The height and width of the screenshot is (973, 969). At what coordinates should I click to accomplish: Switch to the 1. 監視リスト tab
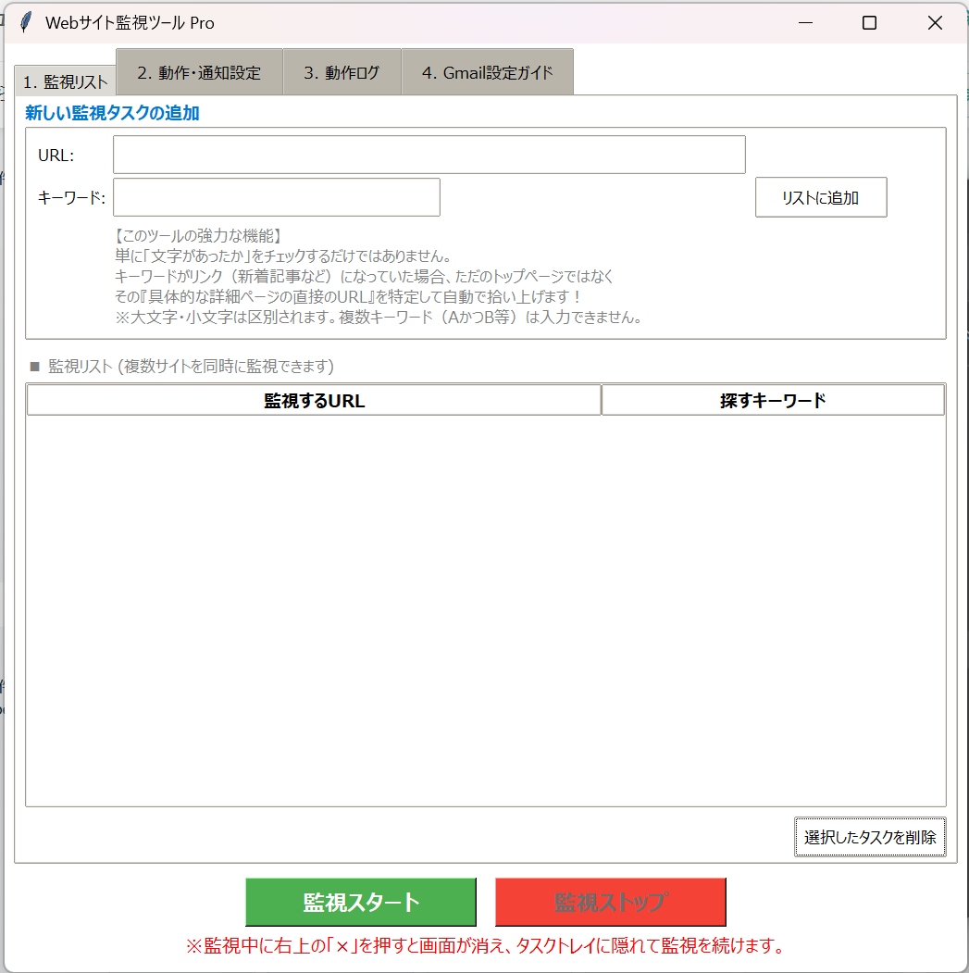(x=65, y=81)
